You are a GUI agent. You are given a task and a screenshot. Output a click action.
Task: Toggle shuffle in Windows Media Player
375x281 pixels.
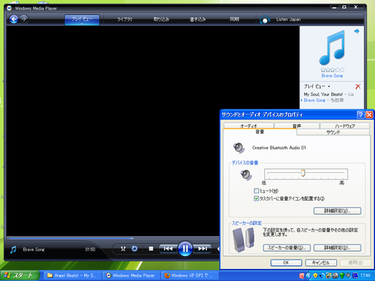pos(123,248)
